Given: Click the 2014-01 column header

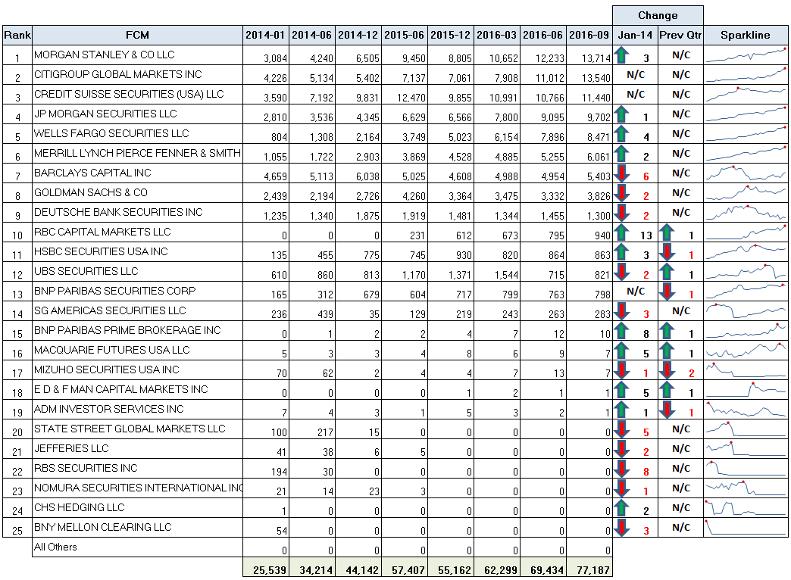Looking at the screenshot, I should pyautogui.click(x=266, y=36).
